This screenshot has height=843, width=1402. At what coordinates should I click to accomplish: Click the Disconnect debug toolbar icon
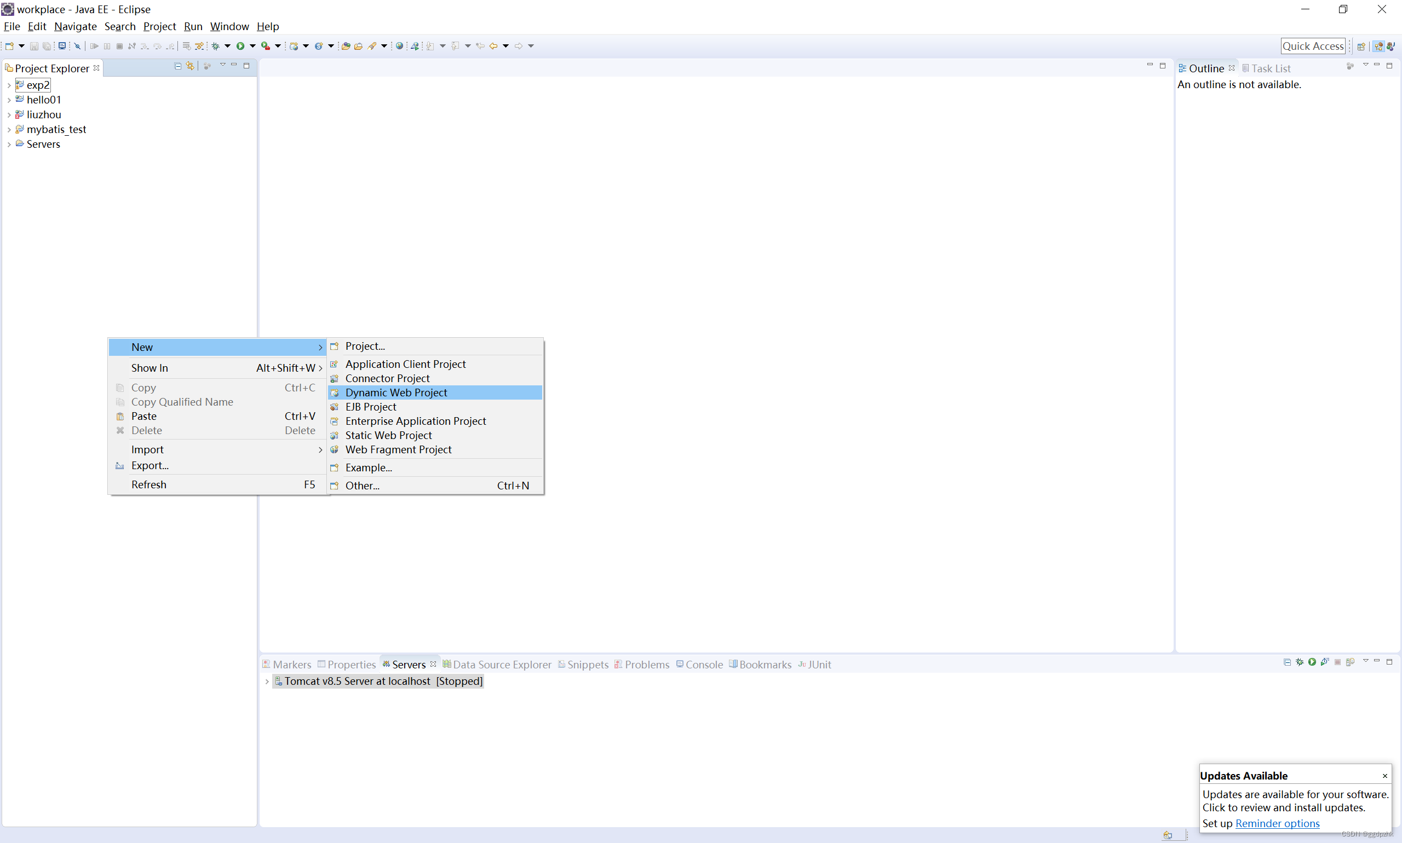(132, 46)
